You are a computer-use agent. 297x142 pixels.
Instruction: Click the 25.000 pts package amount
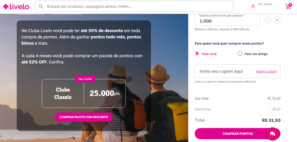pyautogui.click(x=104, y=93)
